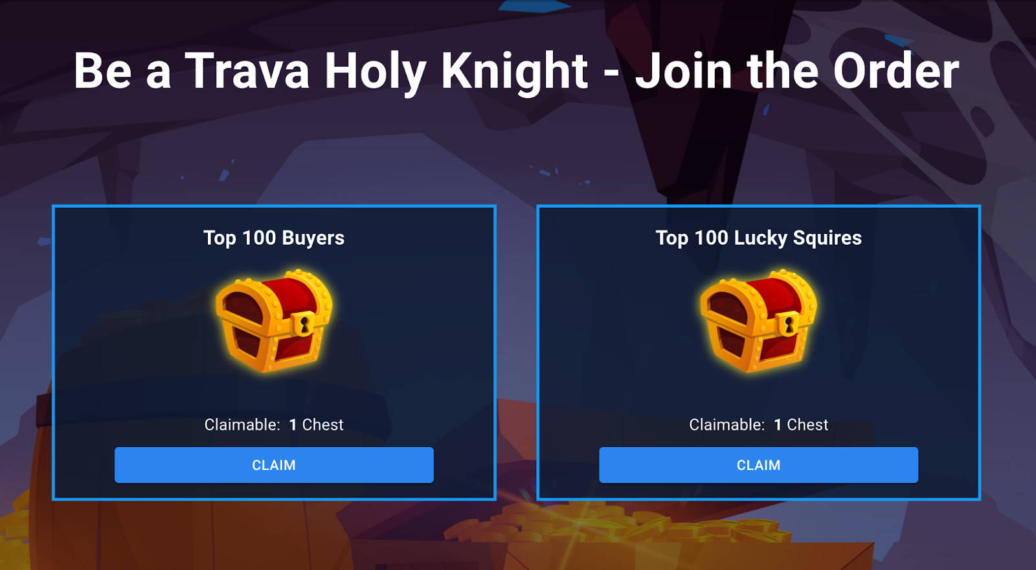This screenshot has height=570, width=1036.
Task: Click the Top 100 Lucky Squires treasure chest
Action: 758,321
